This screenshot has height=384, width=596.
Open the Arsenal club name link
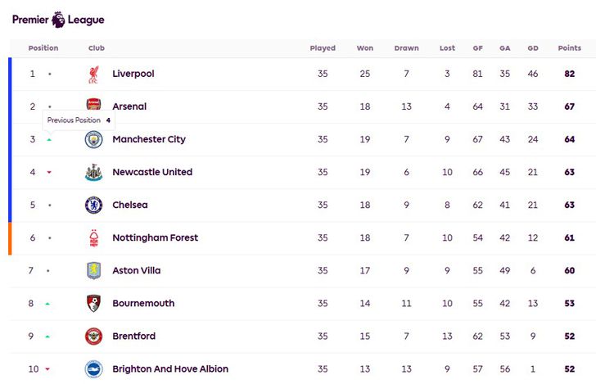(129, 106)
